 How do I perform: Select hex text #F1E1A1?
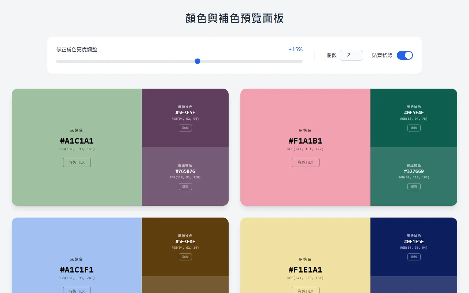pos(306,270)
